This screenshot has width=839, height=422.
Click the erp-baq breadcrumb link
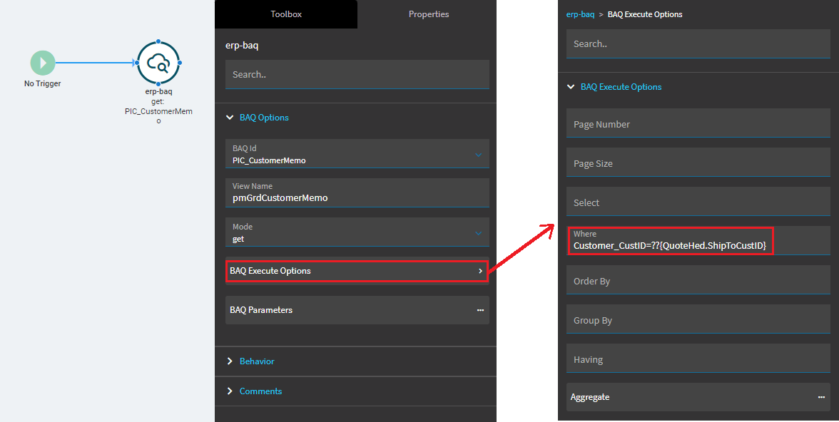point(580,14)
